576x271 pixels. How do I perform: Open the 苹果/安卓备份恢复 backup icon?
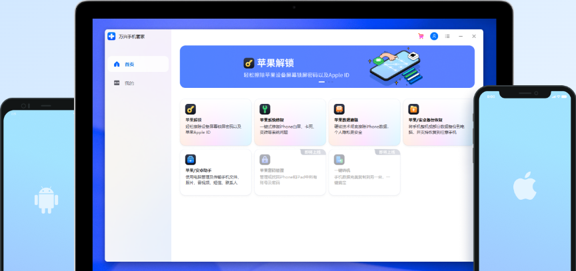[413, 109]
